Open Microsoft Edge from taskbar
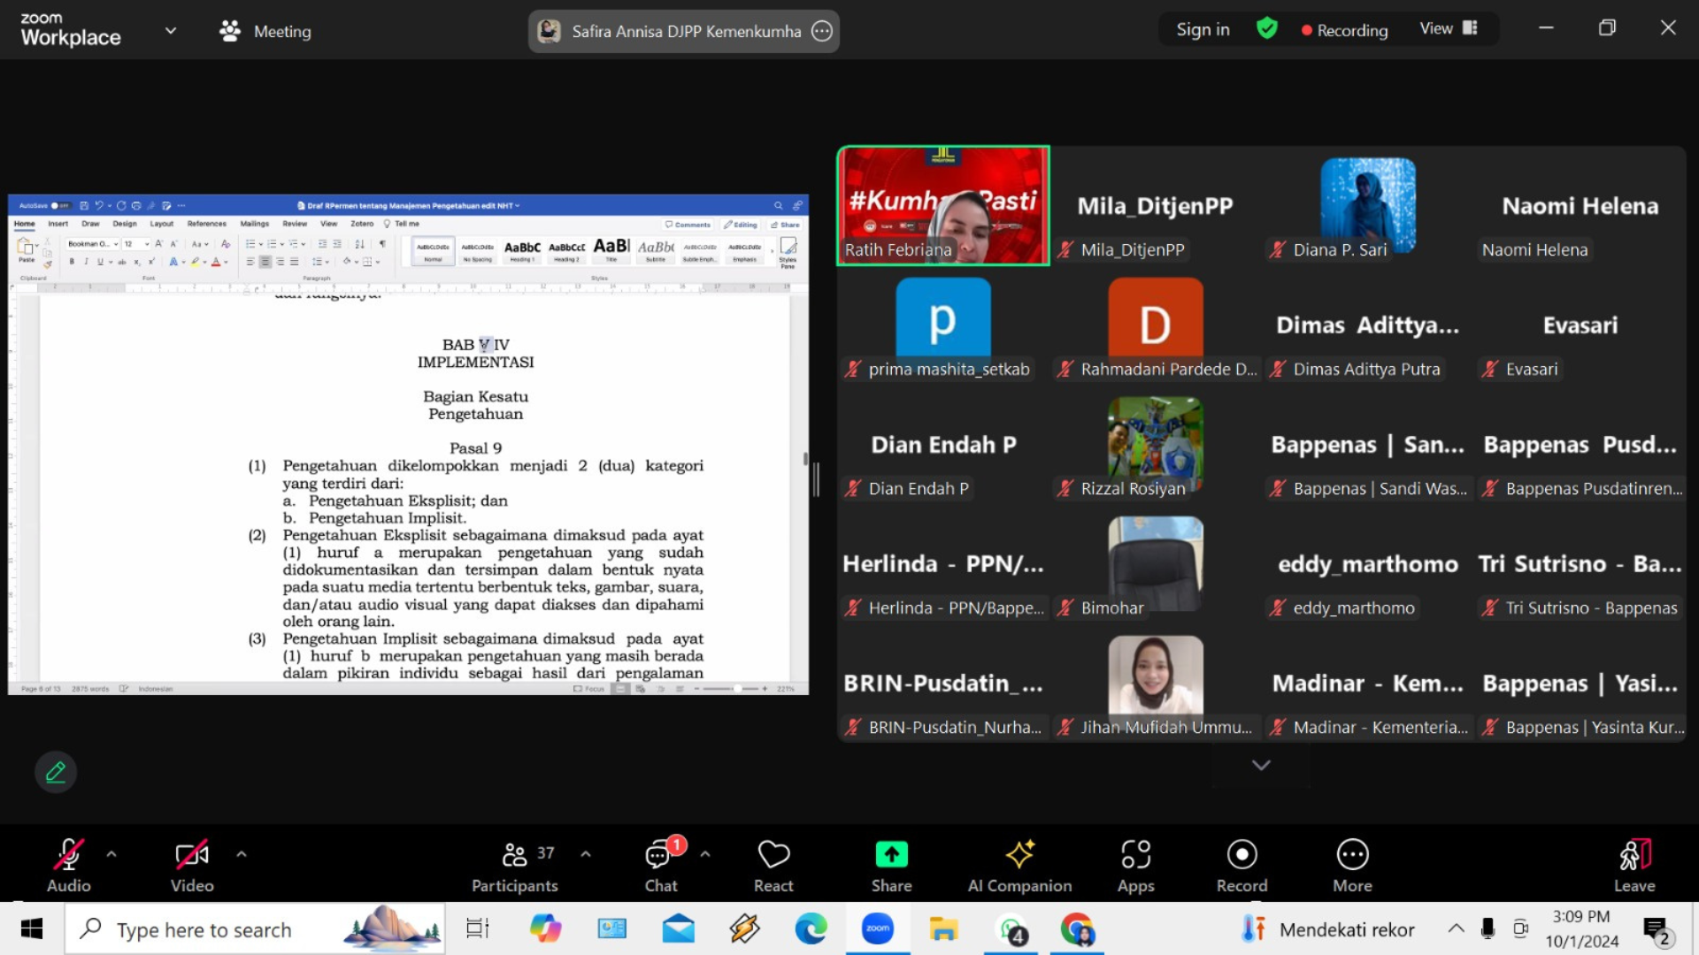Screen dimensions: 1699x955 pyautogui.click(x=811, y=929)
